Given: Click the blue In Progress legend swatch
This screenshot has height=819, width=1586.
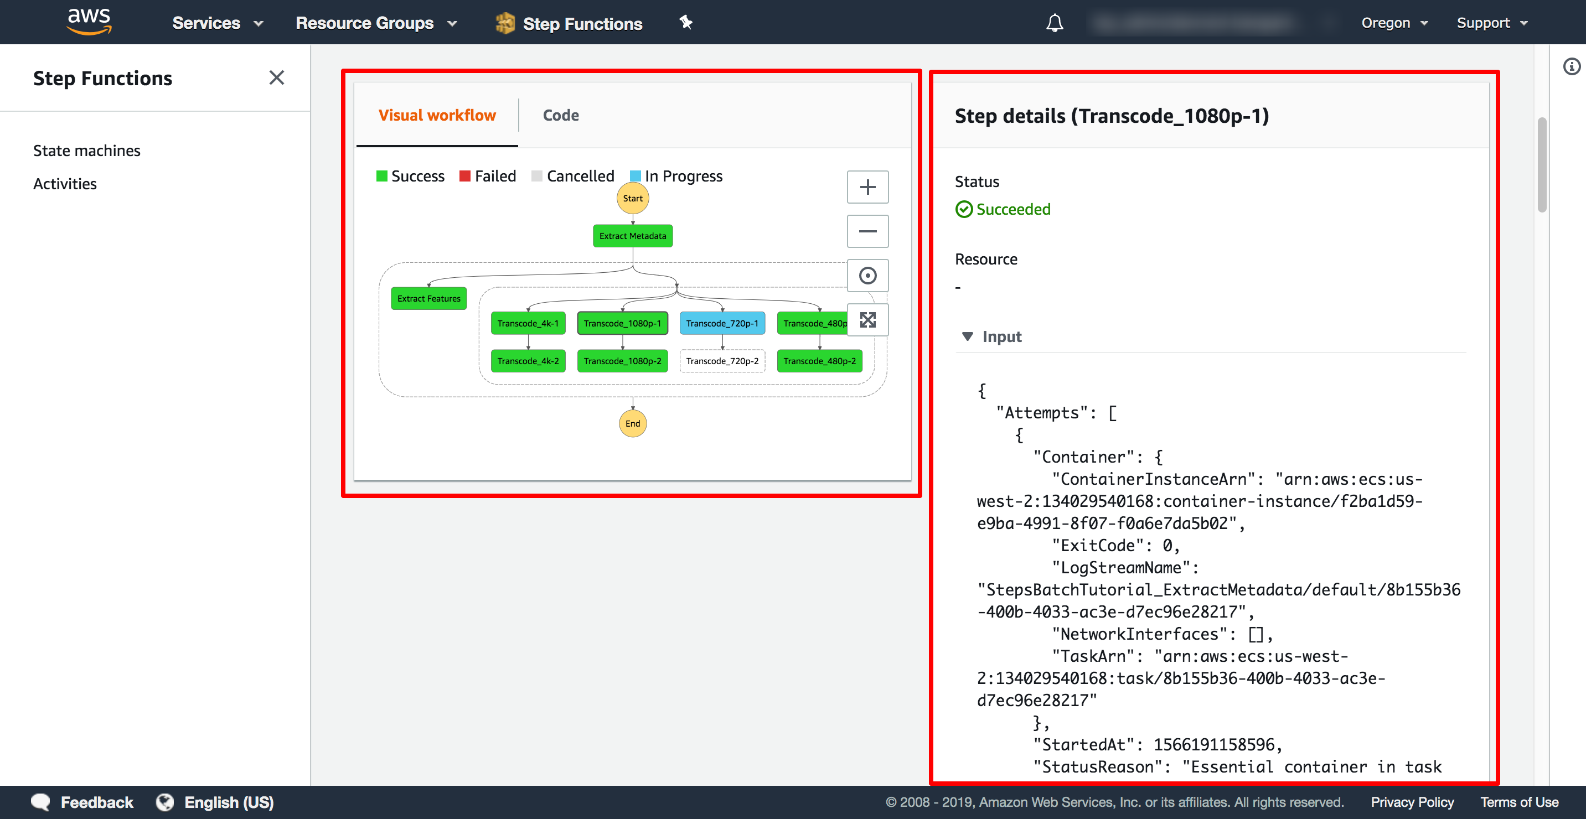Looking at the screenshot, I should [x=636, y=177].
